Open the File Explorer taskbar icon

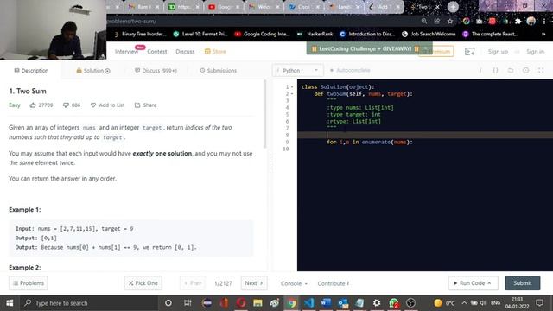coord(257,303)
